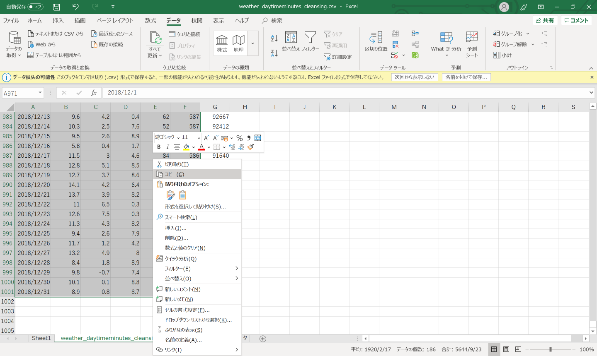Viewport: 597px width, 356px height.
Task: Sort descending with the Z-A icon
Action: click(274, 53)
